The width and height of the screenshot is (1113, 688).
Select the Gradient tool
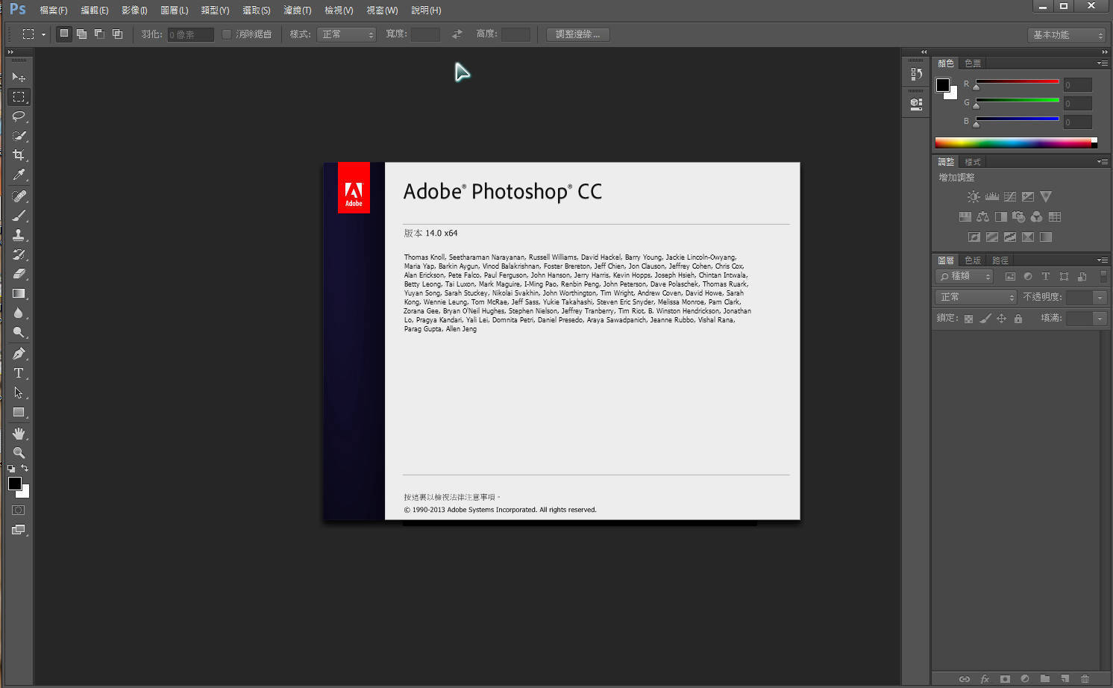pyautogui.click(x=19, y=293)
